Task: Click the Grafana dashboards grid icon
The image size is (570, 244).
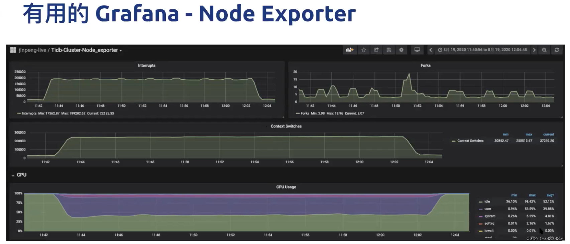Action: point(13,50)
